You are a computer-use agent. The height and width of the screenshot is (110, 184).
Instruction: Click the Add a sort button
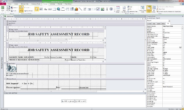[80, 101]
